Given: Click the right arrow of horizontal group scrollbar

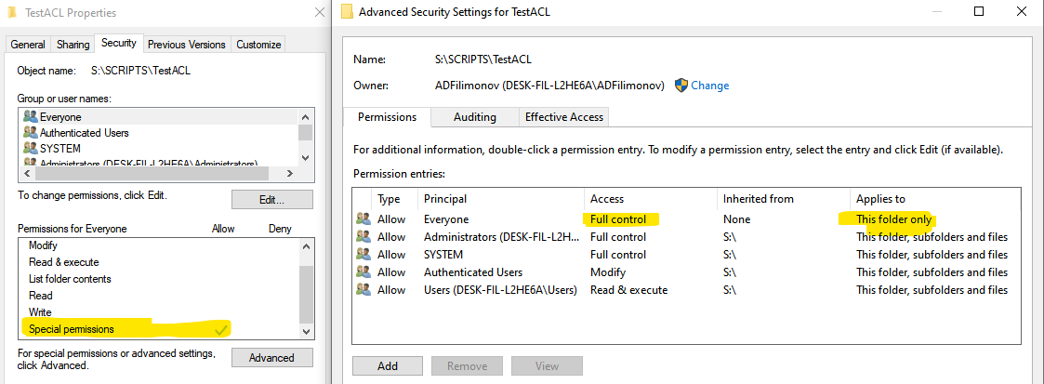Looking at the screenshot, I should pyautogui.click(x=290, y=173).
